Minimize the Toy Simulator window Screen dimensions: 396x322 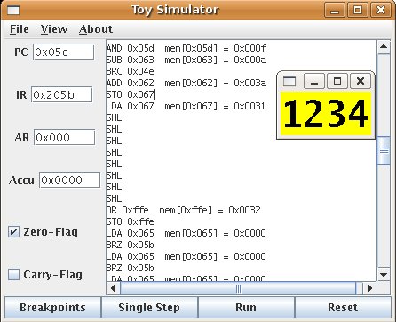(x=335, y=11)
